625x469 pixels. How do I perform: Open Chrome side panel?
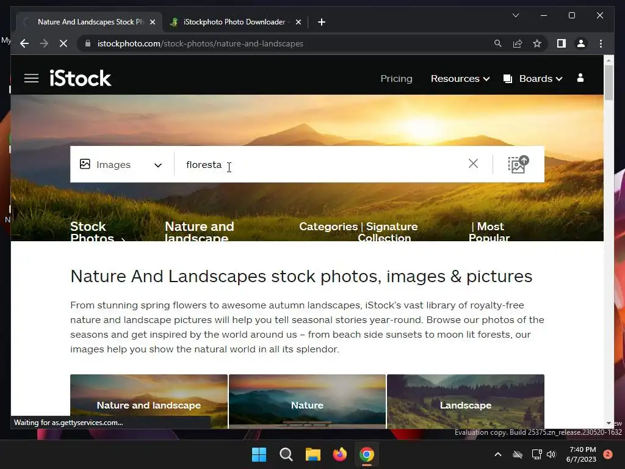click(562, 43)
